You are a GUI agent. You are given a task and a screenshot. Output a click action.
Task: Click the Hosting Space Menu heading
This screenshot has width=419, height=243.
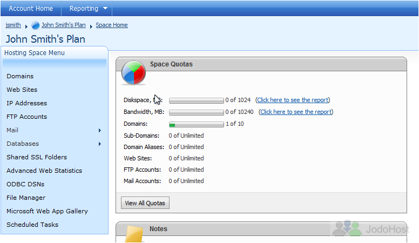[35, 53]
